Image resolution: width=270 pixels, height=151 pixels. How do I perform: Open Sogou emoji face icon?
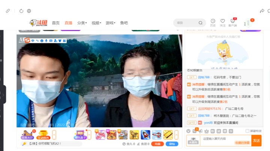click(x=42, y=41)
